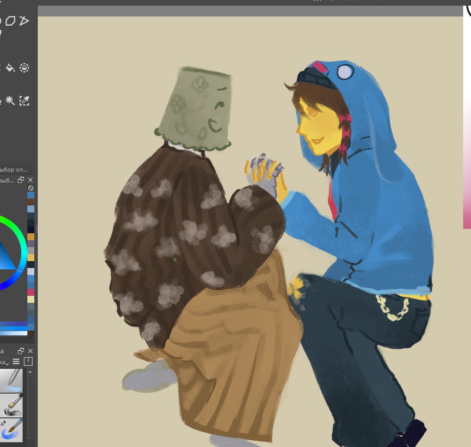Viewport: 471px width, 447px height.
Task: Close the color selector docker
Action: pyautogui.click(x=30, y=180)
